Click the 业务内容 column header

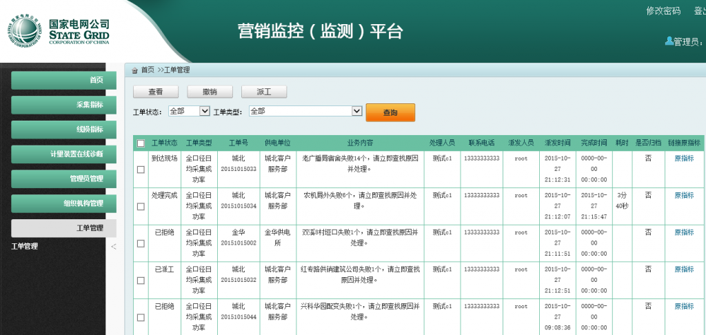(360, 143)
